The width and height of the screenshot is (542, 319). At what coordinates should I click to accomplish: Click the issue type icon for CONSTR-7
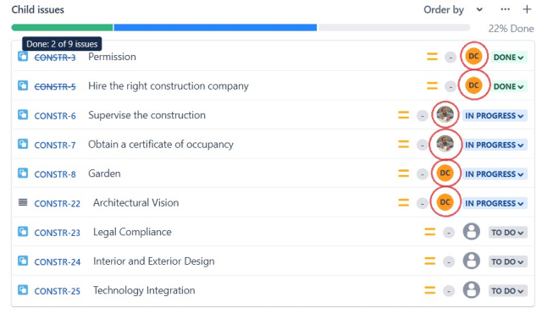click(23, 144)
